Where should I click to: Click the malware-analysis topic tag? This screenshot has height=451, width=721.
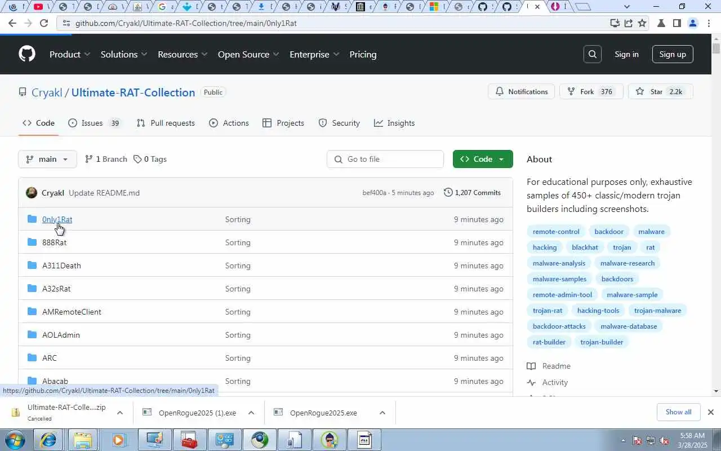pyautogui.click(x=559, y=263)
